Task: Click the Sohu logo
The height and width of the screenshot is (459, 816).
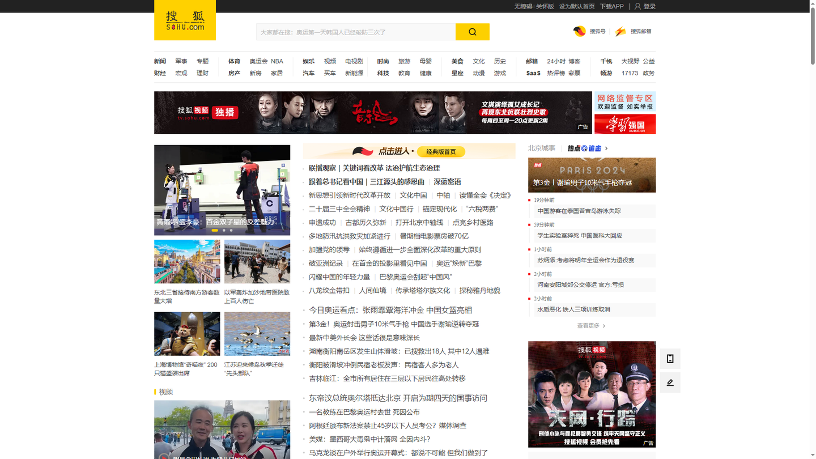Action: (185, 20)
